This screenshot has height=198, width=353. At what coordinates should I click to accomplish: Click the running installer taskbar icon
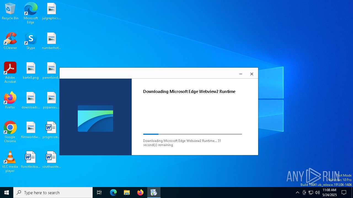pyautogui.click(x=154, y=193)
